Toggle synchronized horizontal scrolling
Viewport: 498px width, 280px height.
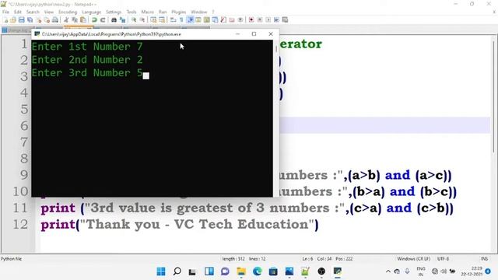162,20
